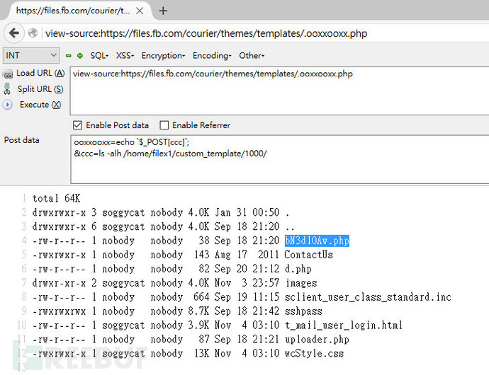Open the Other menu
Image resolution: width=489 pixels, height=375 pixels.
[252, 56]
